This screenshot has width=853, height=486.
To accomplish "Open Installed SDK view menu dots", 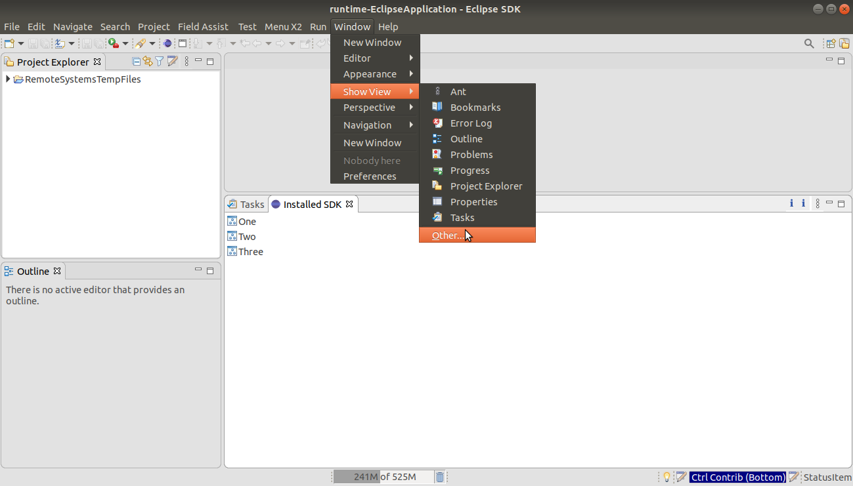I will [818, 204].
